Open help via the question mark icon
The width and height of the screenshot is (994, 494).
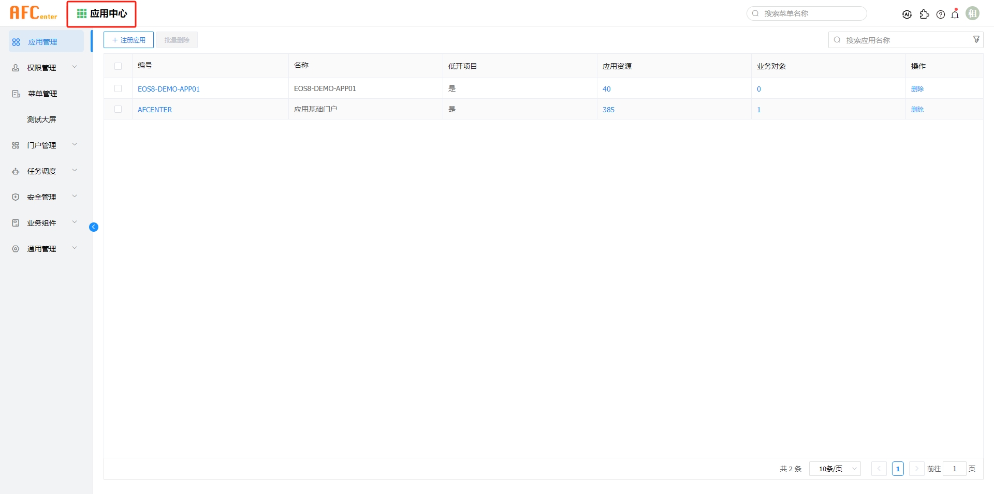941,14
